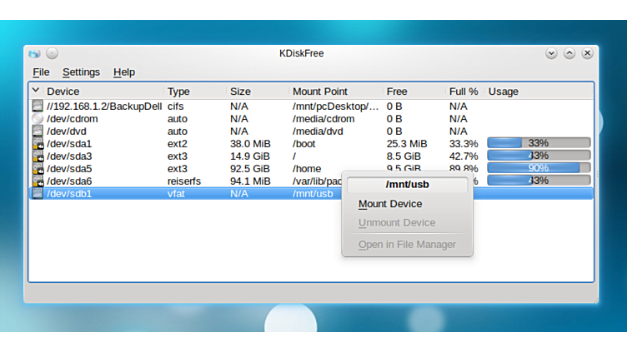Open the Help menu
Image resolution: width=627 pixels, height=352 pixels.
tap(124, 72)
